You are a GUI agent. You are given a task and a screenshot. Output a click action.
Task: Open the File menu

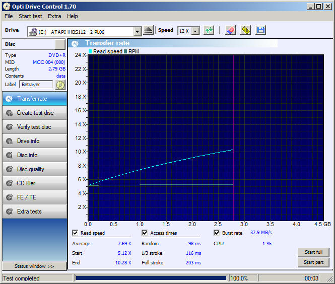pos(9,16)
